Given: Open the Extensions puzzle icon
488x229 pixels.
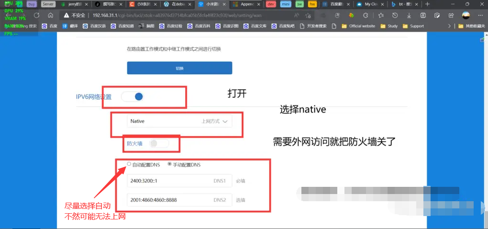Looking at the screenshot, I should pos(366,15).
